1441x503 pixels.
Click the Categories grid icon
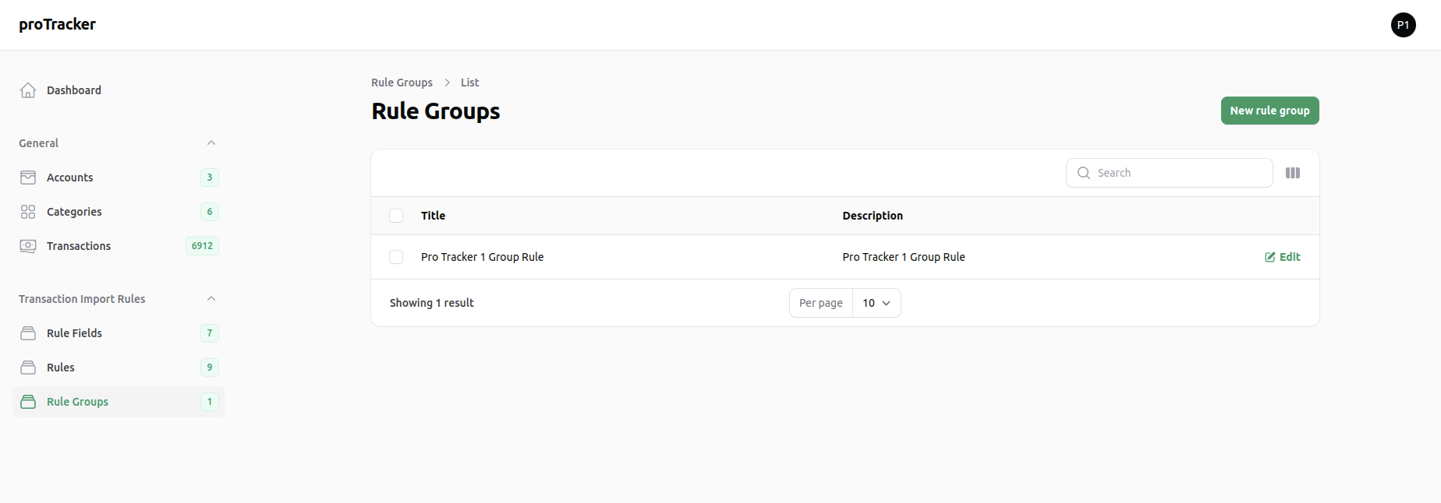pyautogui.click(x=28, y=212)
